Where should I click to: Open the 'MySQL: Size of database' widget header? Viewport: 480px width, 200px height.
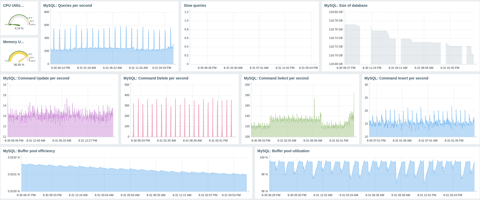coord(346,5)
